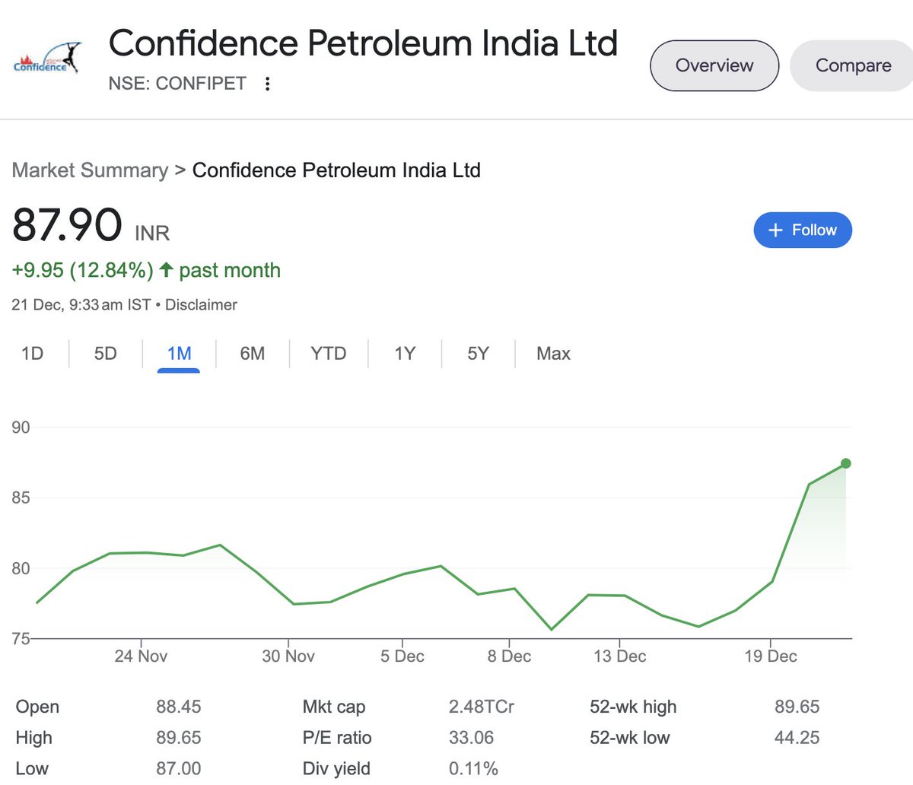The height and width of the screenshot is (785, 913).
Task: Select the 1Y time range
Action: tap(405, 354)
